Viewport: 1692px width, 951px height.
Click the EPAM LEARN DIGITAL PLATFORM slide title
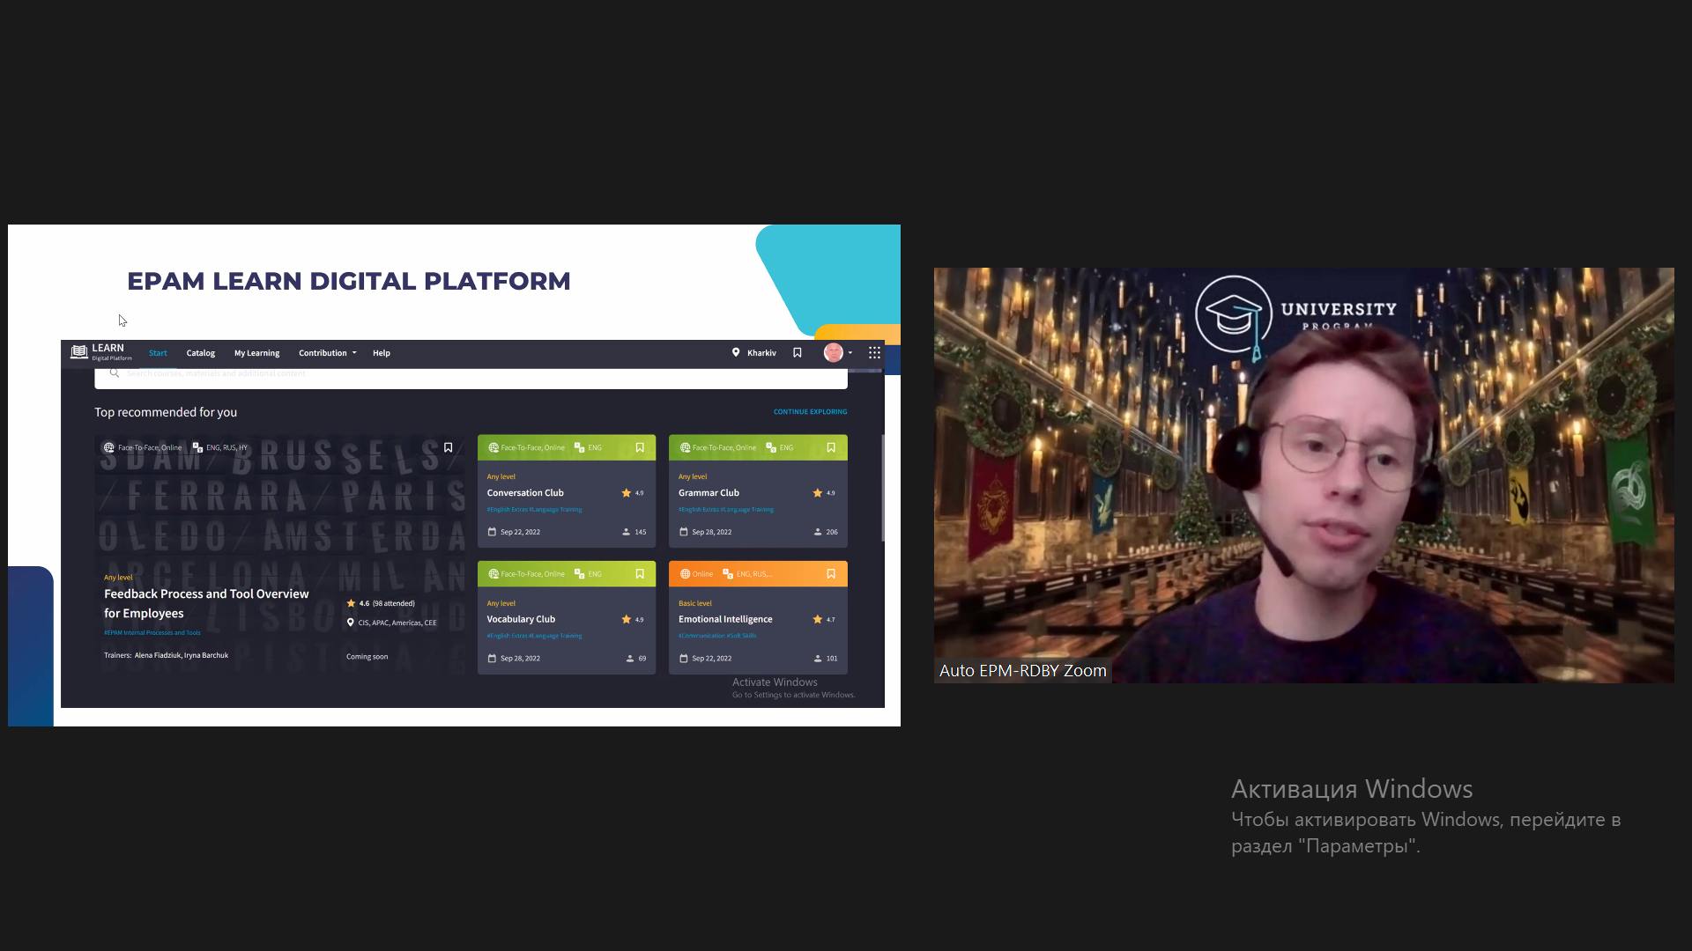coord(349,281)
